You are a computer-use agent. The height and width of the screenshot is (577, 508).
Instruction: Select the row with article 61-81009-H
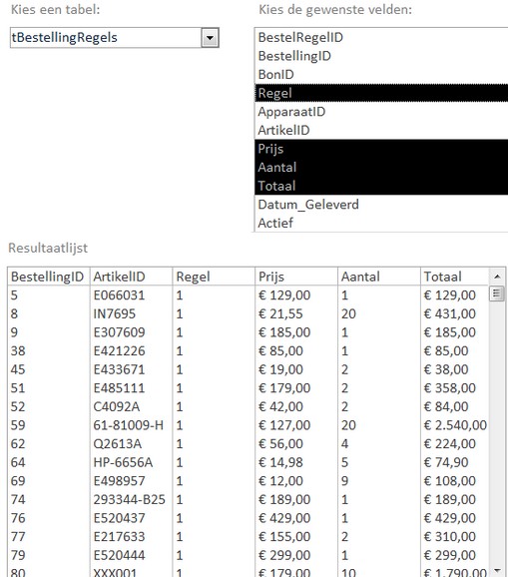pyautogui.click(x=249, y=425)
